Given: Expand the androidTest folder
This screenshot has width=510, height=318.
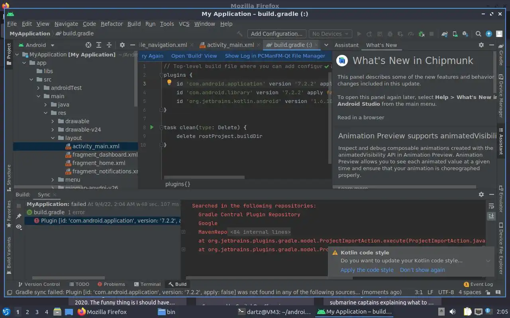Looking at the screenshot, I should 39,88.
